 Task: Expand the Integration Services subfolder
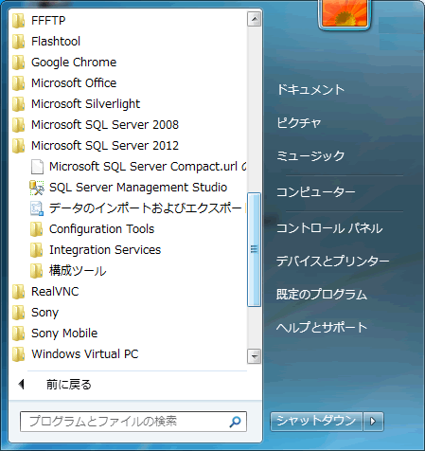click(105, 250)
